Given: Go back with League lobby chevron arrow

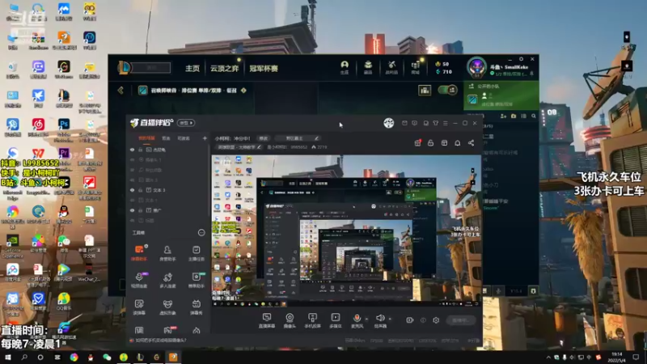Looking at the screenshot, I should 121,90.
